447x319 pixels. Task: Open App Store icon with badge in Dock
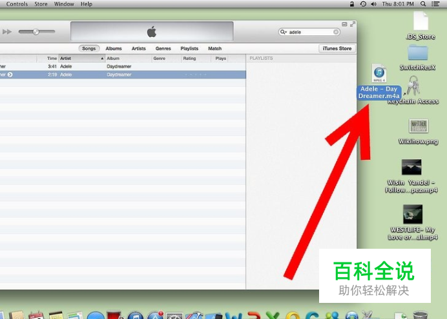(x=155, y=315)
